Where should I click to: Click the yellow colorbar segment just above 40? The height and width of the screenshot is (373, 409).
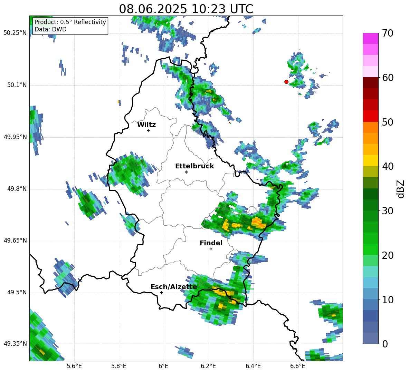pyautogui.click(x=370, y=160)
